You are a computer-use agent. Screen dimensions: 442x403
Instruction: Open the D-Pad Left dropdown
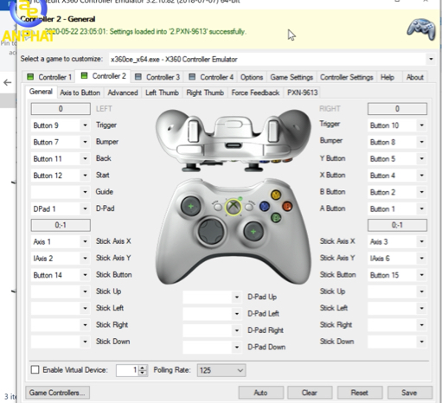pos(237,314)
